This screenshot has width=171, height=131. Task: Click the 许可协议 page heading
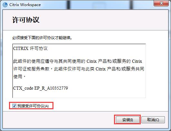pos(26,20)
